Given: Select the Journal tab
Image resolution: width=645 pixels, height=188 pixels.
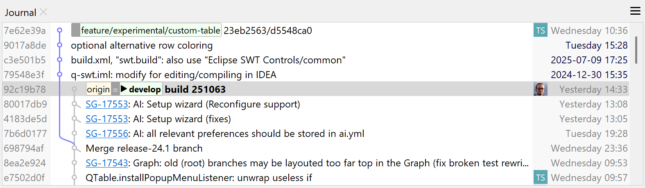Looking at the screenshot, I should coord(20,13).
